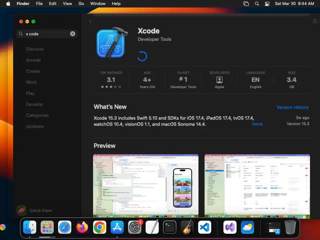The width and height of the screenshot is (320, 240).
Task: Open TextEdit from the Dock
Action: (152, 227)
